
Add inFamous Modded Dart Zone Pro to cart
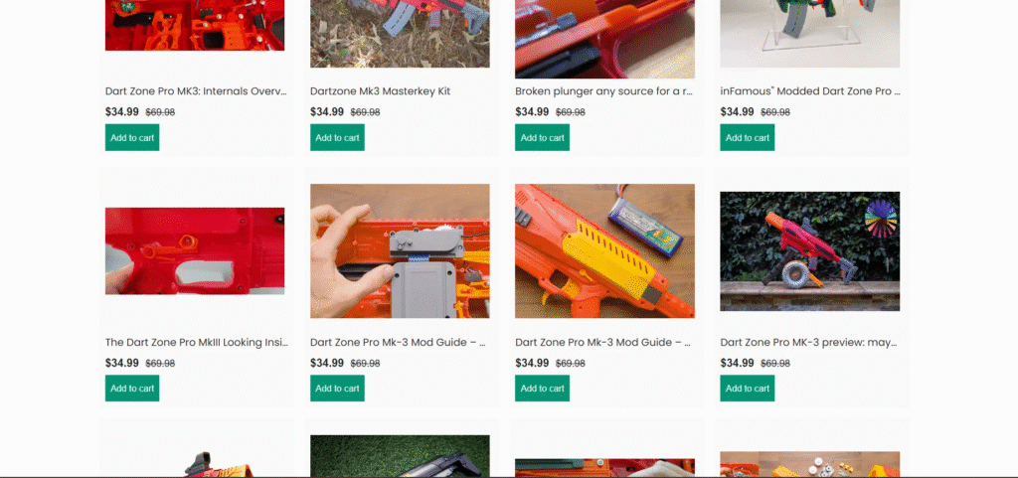(x=747, y=137)
